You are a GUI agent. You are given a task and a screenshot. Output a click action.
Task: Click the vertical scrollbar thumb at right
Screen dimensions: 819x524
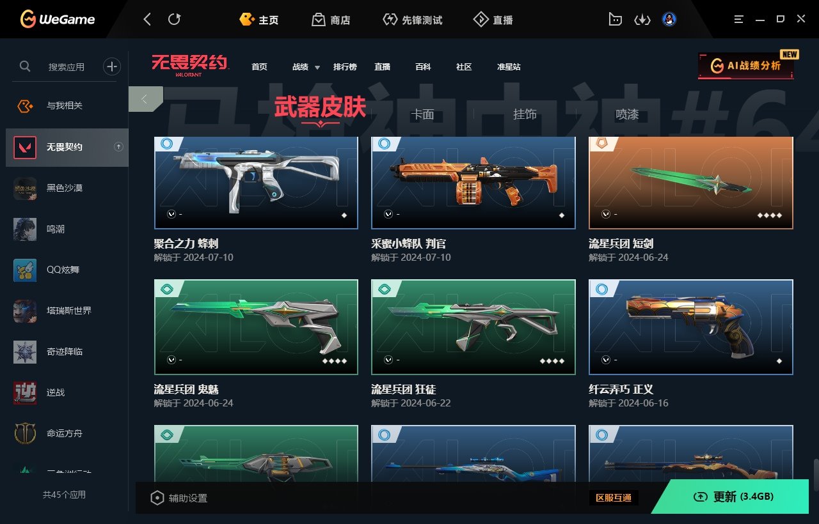click(x=815, y=475)
